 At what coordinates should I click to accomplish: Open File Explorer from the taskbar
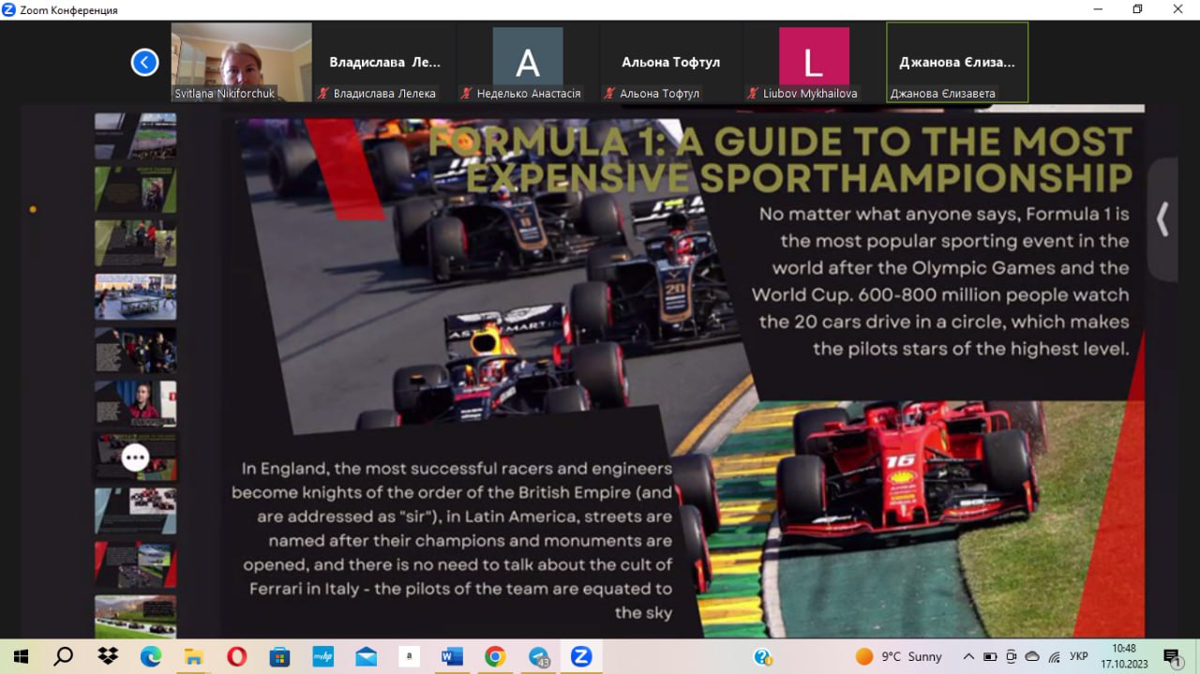(x=193, y=657)
